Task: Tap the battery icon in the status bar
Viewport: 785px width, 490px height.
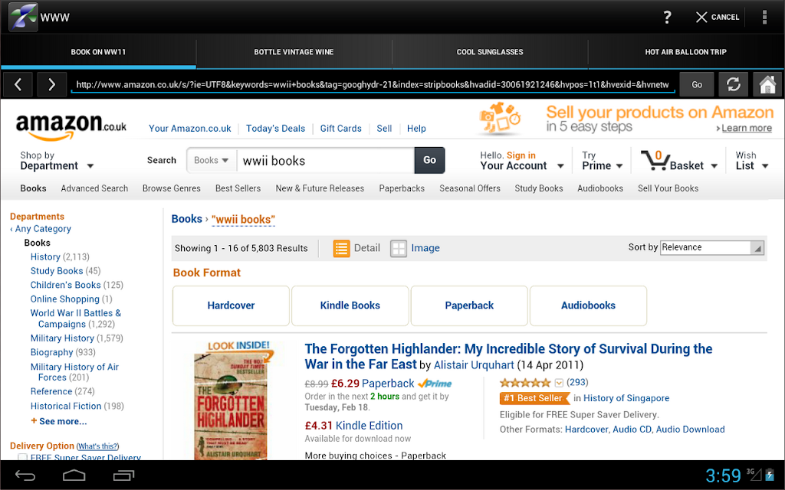Action: pyautogui.click(x=770, y=475)
